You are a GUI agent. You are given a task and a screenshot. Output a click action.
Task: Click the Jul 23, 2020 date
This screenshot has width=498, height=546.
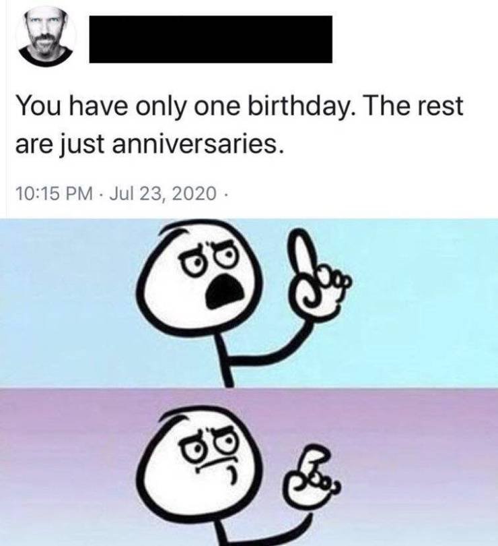(x=163, y=193)
